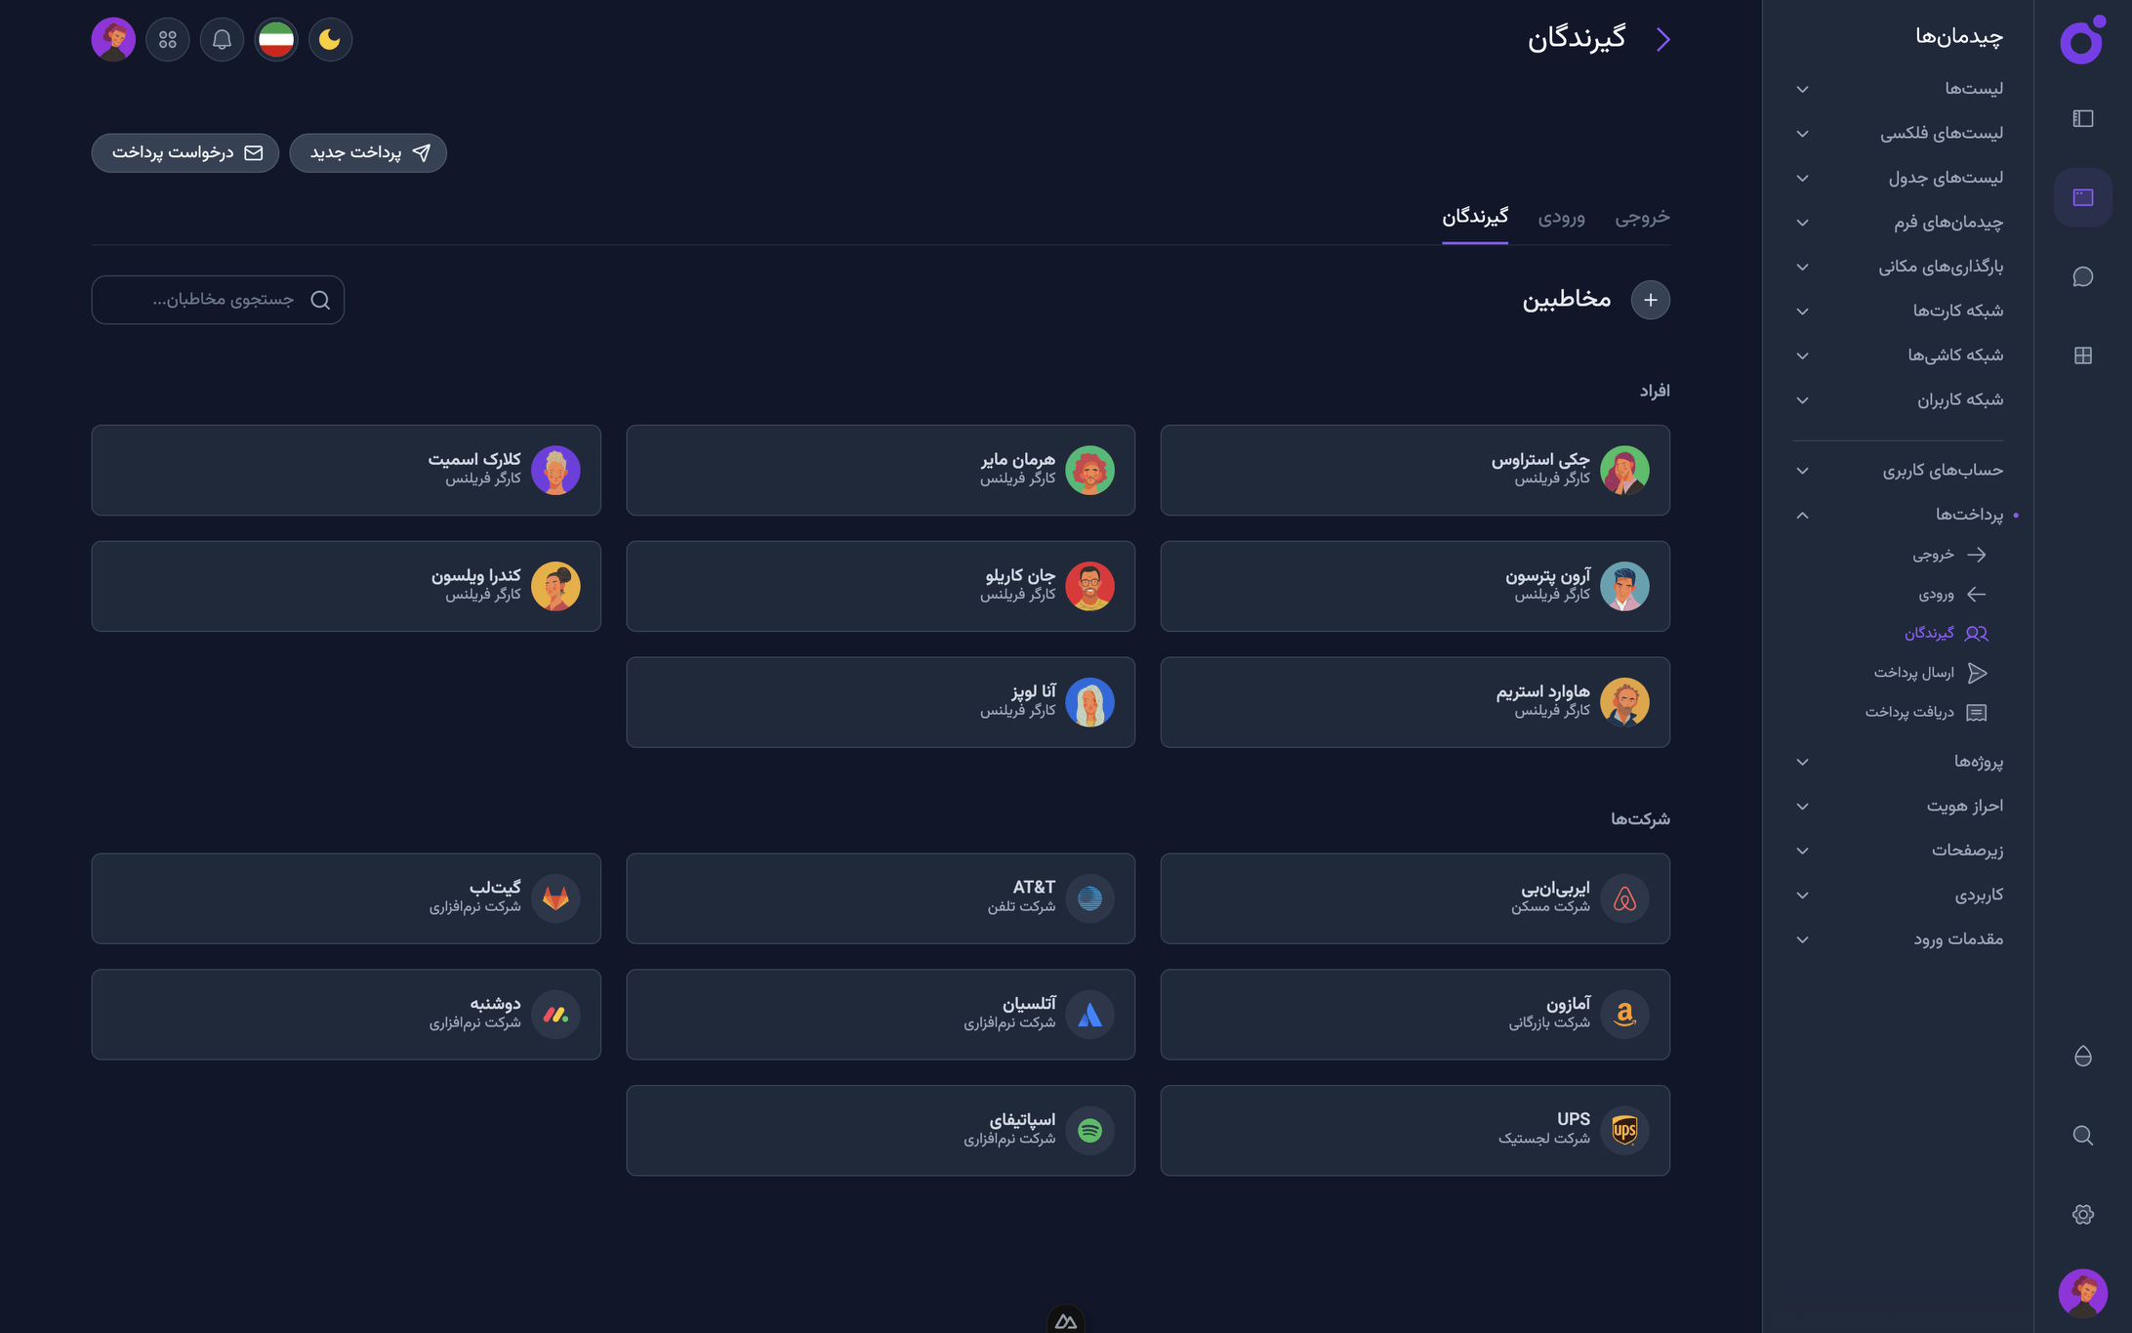The width and height of the screenshot is (2132, 1333).
Task: Switch to the ورودی tab
Action: pos(1561,217)
